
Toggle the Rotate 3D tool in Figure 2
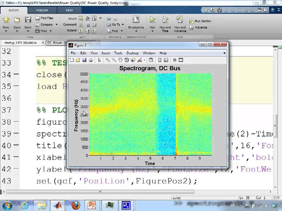click(x=127, y=60)
